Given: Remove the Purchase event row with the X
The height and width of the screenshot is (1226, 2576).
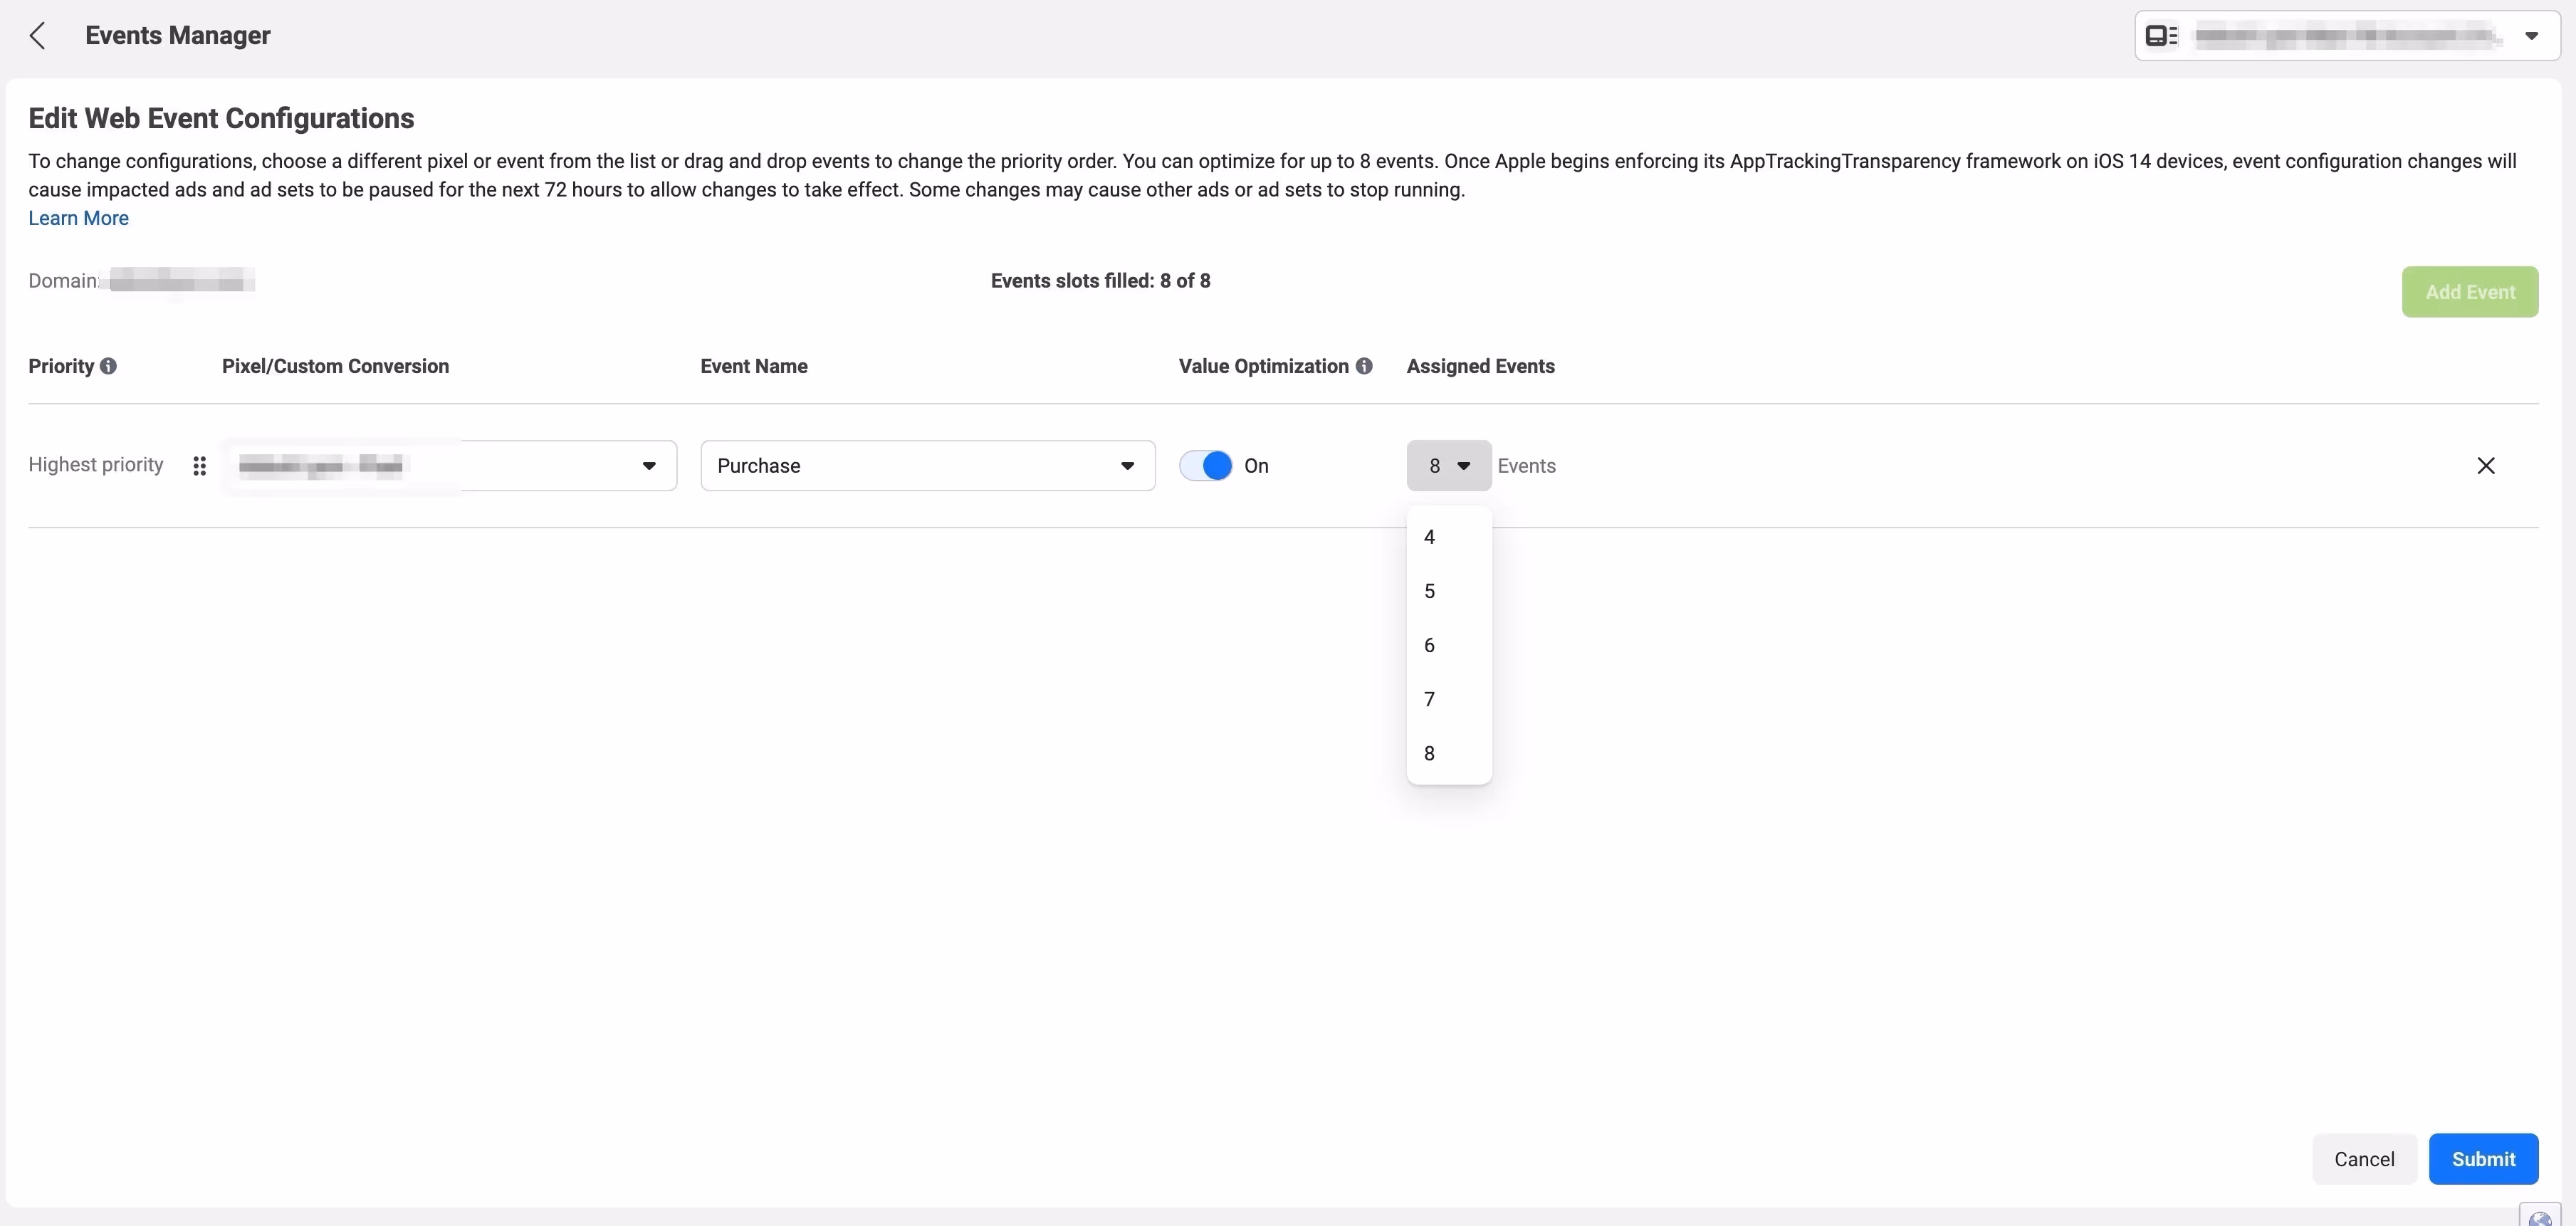Looking at the screenshot, I should tap(2485, 466).
